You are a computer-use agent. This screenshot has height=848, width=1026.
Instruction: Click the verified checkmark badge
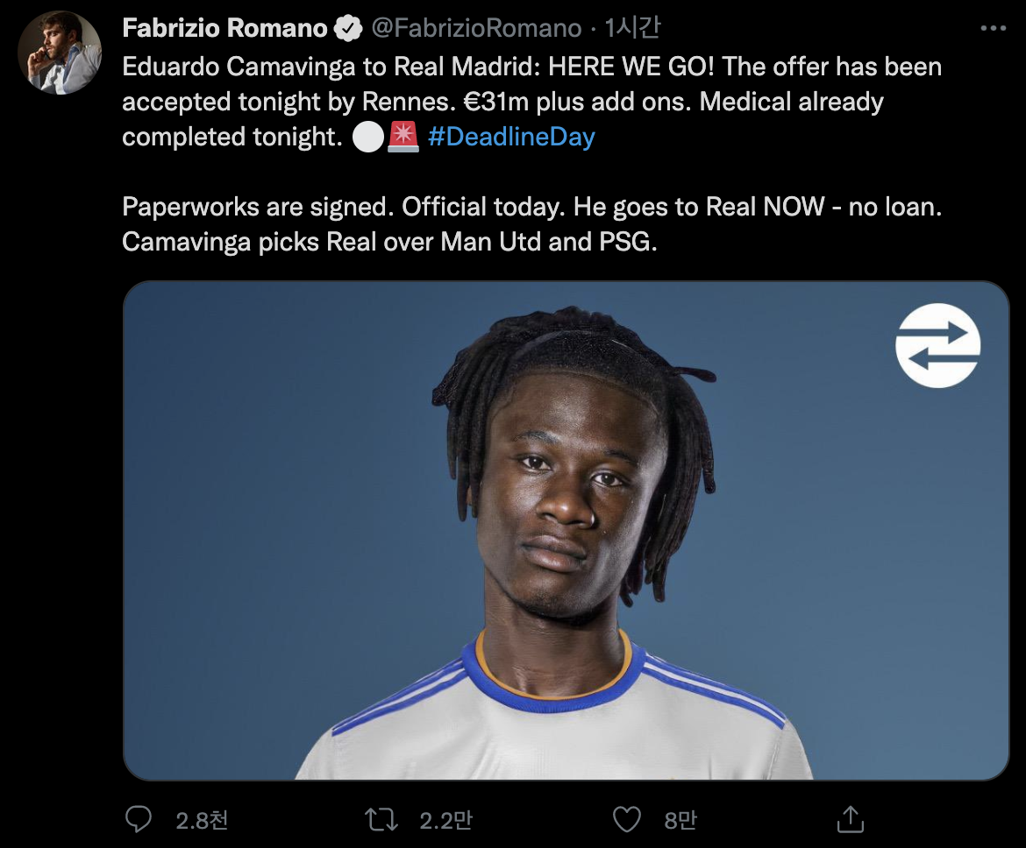348,28
